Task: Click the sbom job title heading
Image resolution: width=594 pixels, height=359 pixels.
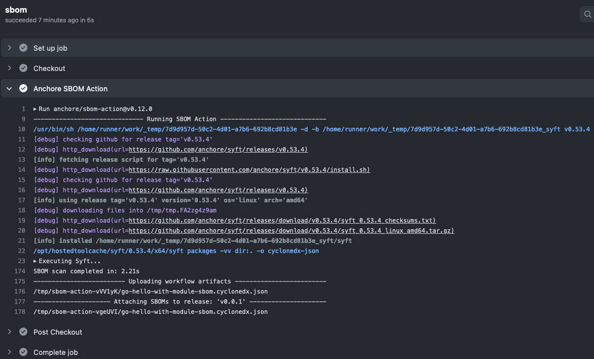Action: (x=16, y=10)
